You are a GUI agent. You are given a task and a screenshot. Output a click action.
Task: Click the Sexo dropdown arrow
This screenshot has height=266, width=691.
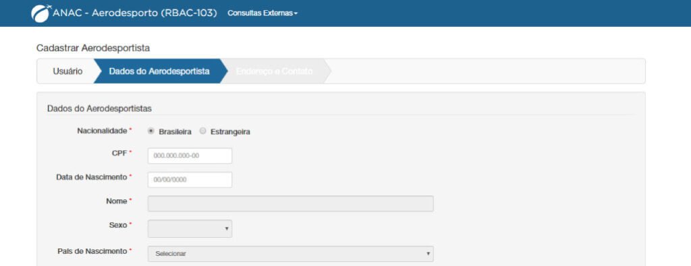[x=227, y=229]
